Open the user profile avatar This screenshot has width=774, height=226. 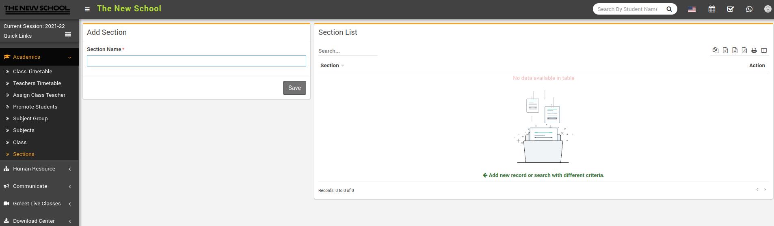(x=767, y=9)
